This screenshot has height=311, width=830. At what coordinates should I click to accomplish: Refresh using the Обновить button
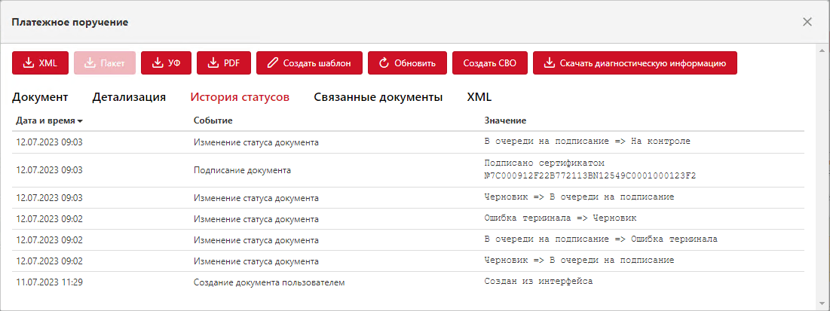click(407, 63)
